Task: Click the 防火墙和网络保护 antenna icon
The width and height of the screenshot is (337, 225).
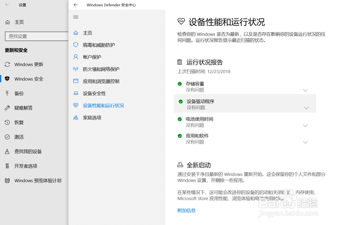Action: pos(75,69)
